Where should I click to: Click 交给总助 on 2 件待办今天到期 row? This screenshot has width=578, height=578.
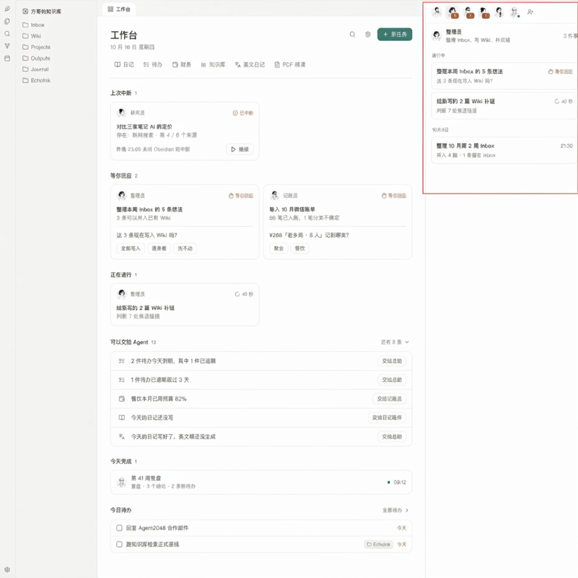pyautogui.click(x=392, y=361)
